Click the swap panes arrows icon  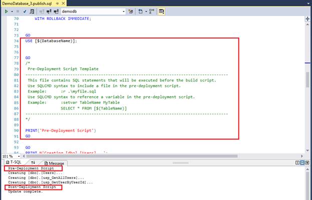pyautogui.click(x=33, y=162)
